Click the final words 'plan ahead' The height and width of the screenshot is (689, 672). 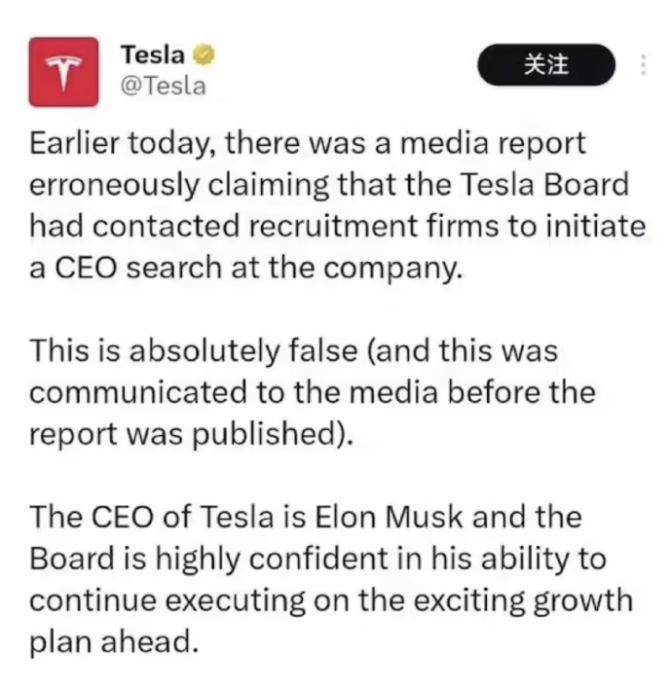point(112,642)
